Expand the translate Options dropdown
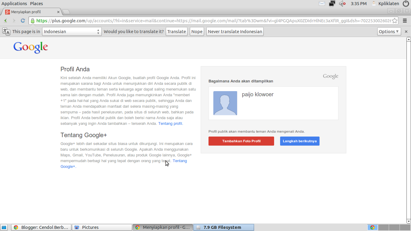Image resolution: width=411 pixels, height=231 pixels. [x=389, y=32]
